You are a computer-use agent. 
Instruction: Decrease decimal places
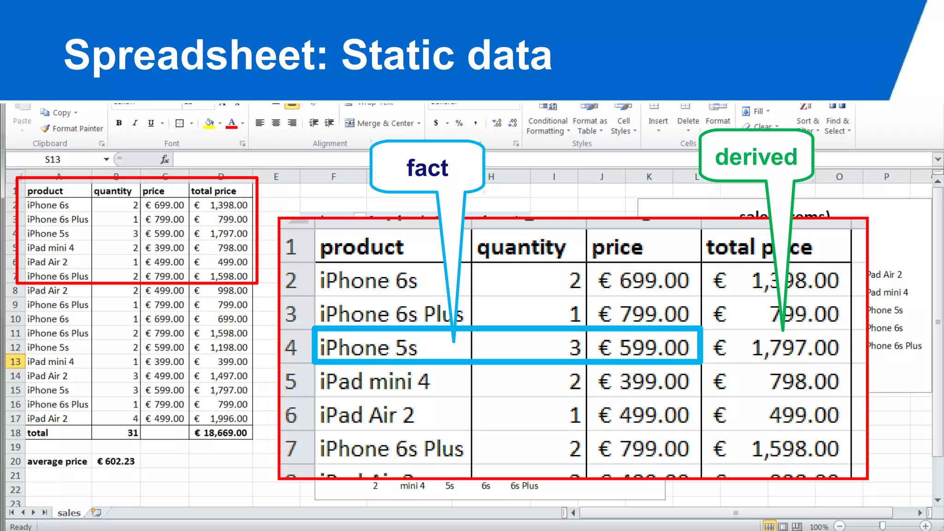(x=513, y=123)
